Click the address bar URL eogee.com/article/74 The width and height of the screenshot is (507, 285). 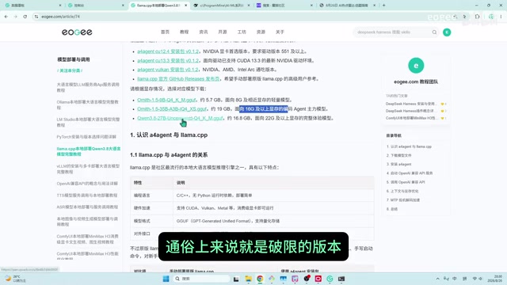(x=60, y=17)
